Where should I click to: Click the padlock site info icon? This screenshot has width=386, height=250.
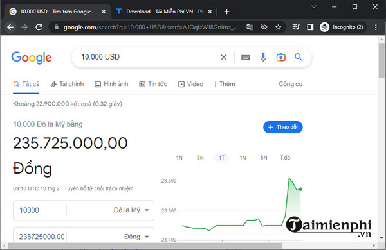[x=57, y=27]
